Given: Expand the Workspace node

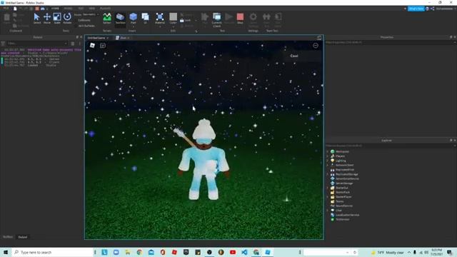Looking at the screenshot, I should click(328, 152).
